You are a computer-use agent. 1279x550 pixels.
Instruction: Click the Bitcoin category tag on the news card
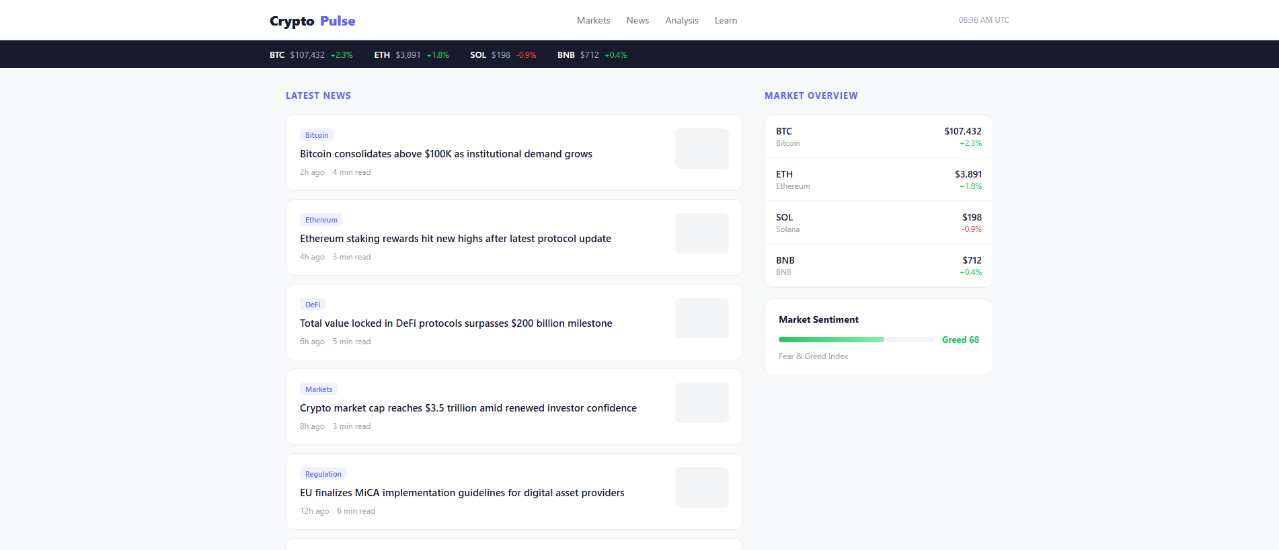coord(317,135)
